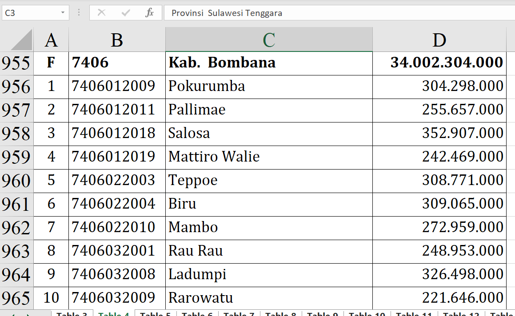The height and width of the screenshot is (316, 515).
Task: Select the column D header
Action: (439, 40)
